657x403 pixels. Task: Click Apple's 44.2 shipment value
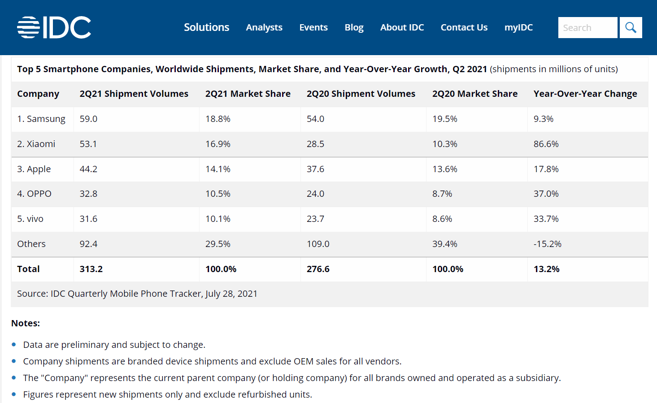(89, 169)
